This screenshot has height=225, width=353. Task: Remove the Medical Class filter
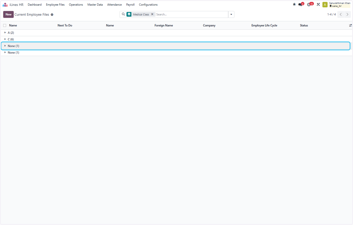point(152,14)
